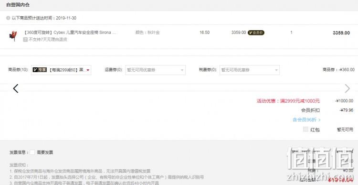Click the 不支持7天无理由退货 notice

(x=47, y=40)
